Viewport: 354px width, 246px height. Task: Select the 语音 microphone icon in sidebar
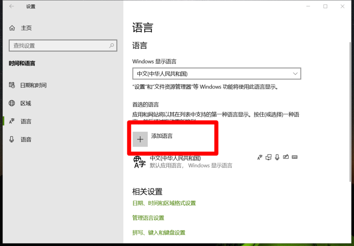[x=12, y=139]
